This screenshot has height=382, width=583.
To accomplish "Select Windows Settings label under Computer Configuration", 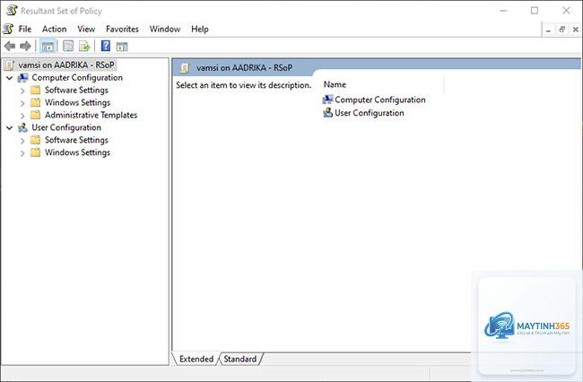I will 77,102.
